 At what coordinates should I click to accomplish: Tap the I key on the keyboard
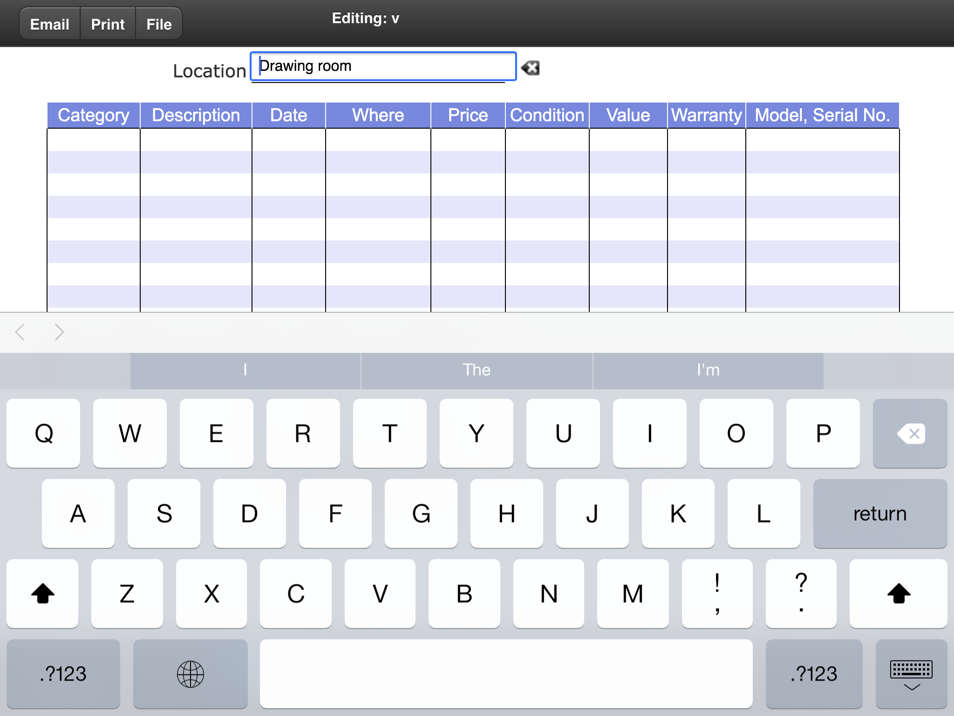tap(650, 433)
